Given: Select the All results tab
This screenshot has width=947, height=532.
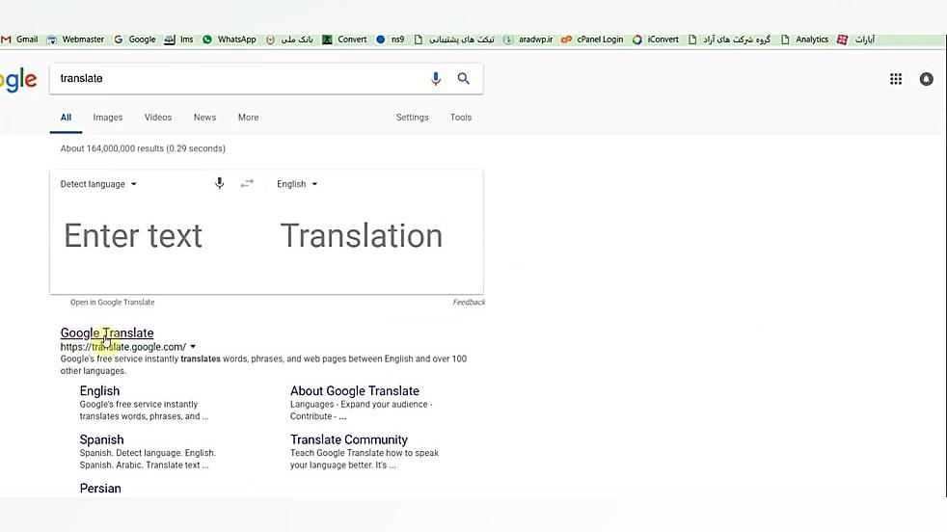Looking at the screenshot, I should pos(66,118).
